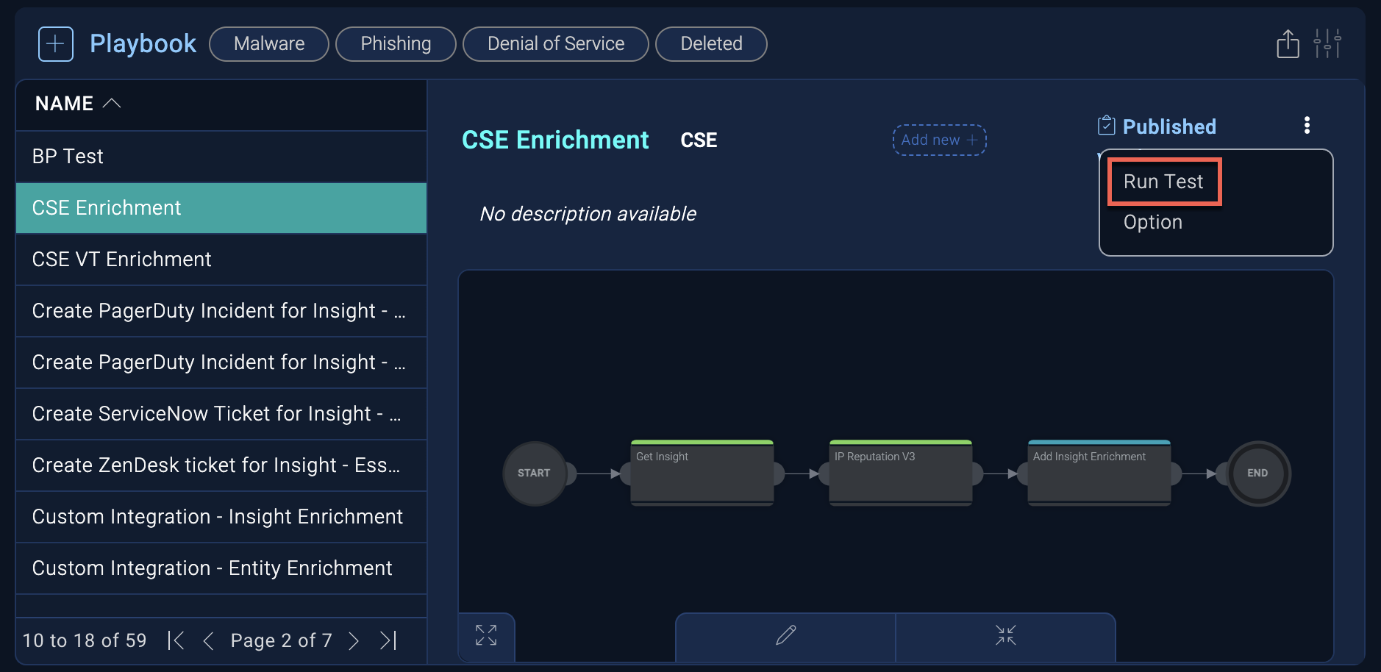Toggle the Phishing filter tag
Screen dimensions: 1381x672
click(x=396, y=44)
